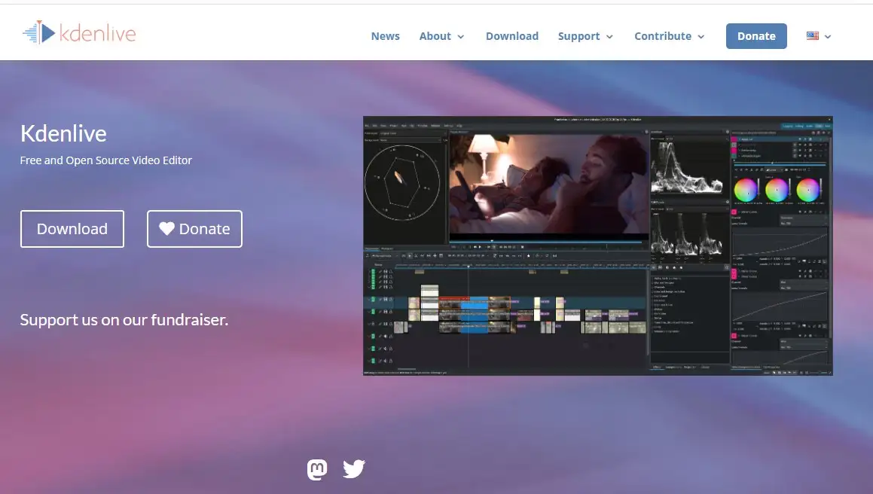
Task: Click the Kdenlive logo in the header
Action: click(79, 33)
